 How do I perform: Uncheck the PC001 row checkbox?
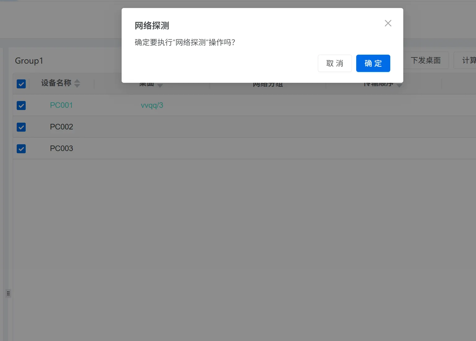click(x=21, y=105)
